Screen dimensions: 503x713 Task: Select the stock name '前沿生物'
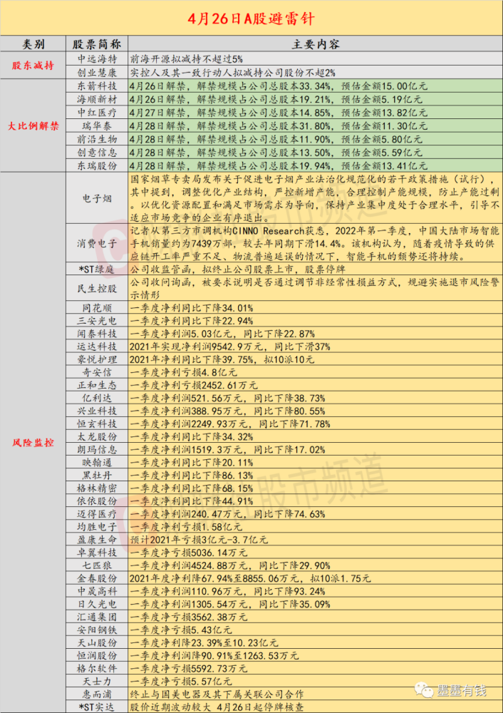click(97, 139)
